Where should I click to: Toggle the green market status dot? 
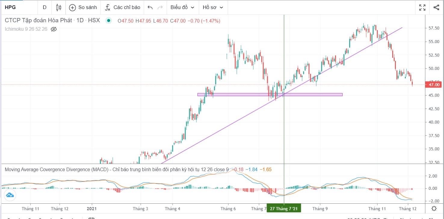click(x=109, y=21)
